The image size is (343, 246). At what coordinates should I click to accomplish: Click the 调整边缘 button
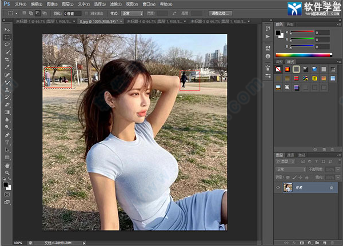coord(220,12)
